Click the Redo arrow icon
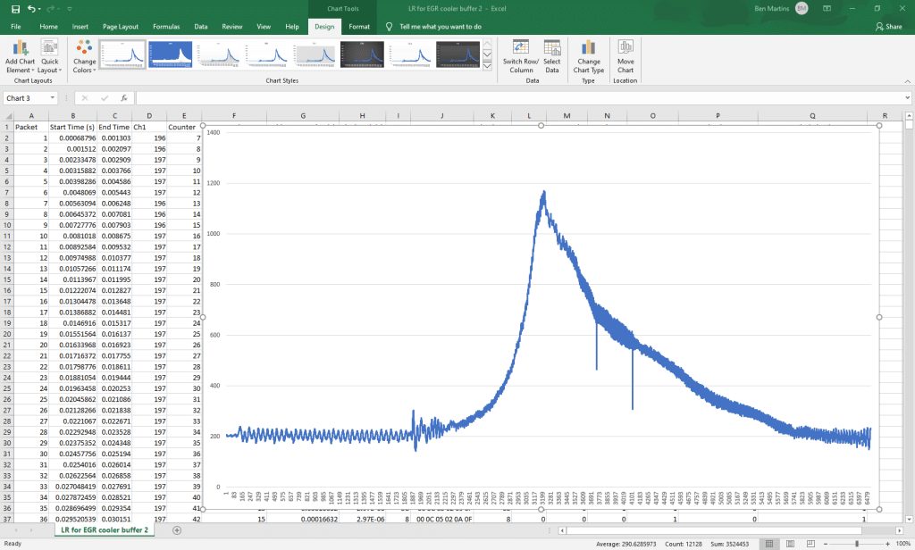The height and width of the screenshot is (550, 915). point(50,9)
